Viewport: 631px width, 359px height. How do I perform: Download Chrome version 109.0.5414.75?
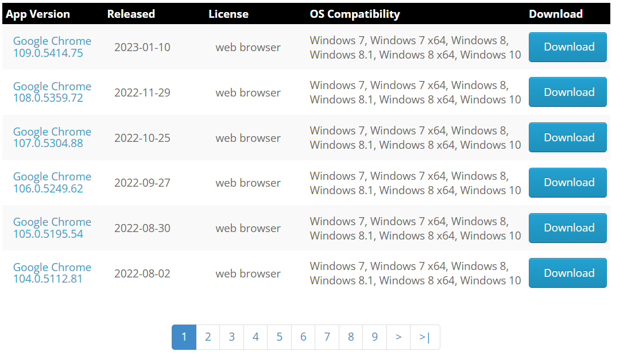(x=567, y=47)
